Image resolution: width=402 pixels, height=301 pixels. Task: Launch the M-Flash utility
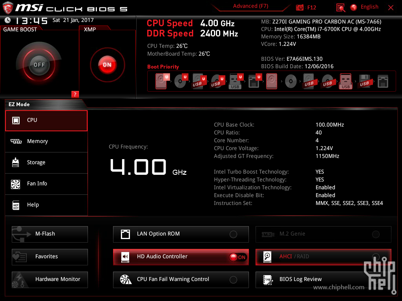click(50, 234)
